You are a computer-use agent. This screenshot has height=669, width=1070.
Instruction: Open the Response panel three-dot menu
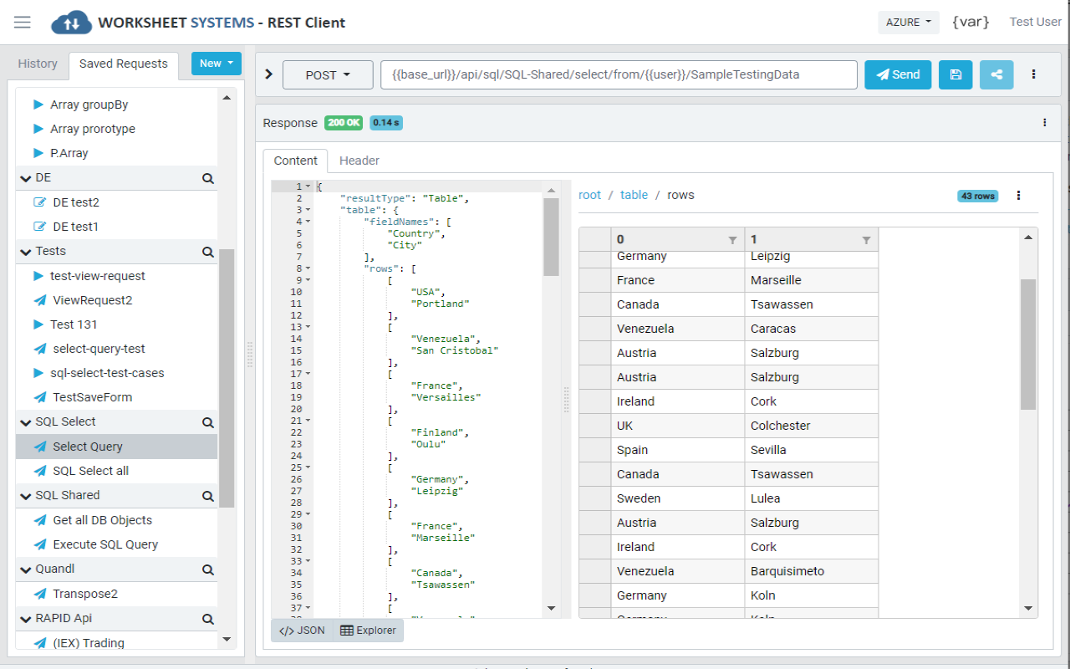pyautogui.click(x=1044, y=123)
